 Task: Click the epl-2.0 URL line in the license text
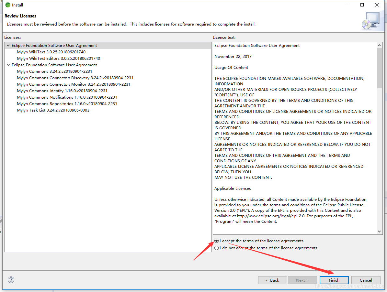click(284, 216)
